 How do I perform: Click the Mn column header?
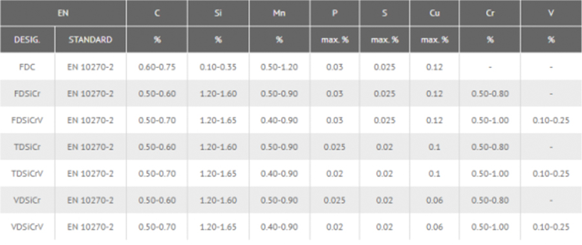279,13
